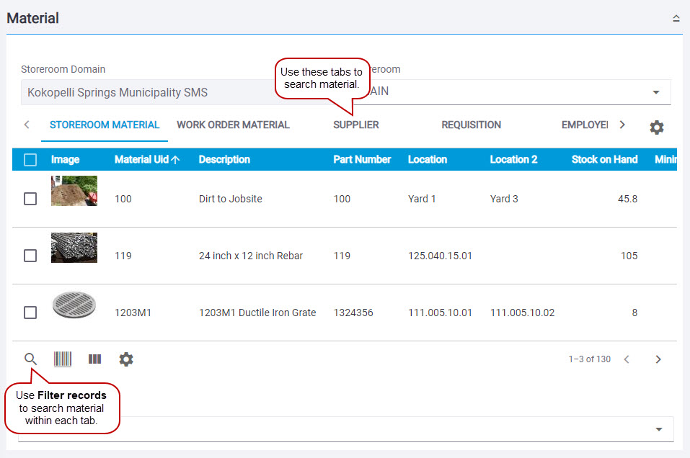This screenshot has width=690, height=458.
Task: Go to previous page of records
Action: pos(627,359)
